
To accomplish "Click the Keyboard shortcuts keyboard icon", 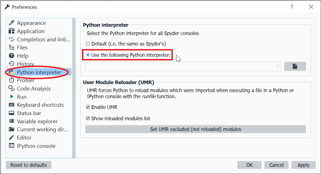I will (x=11, y=105).
